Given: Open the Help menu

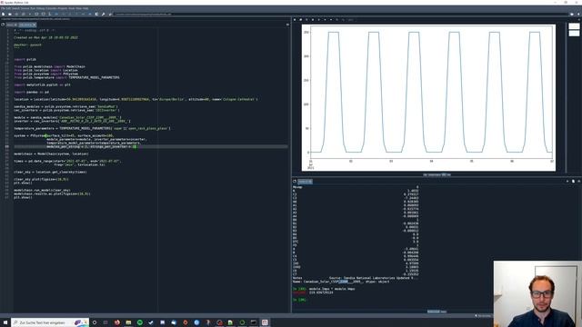Looking at the screenshot, I should (x=85, y=8).
